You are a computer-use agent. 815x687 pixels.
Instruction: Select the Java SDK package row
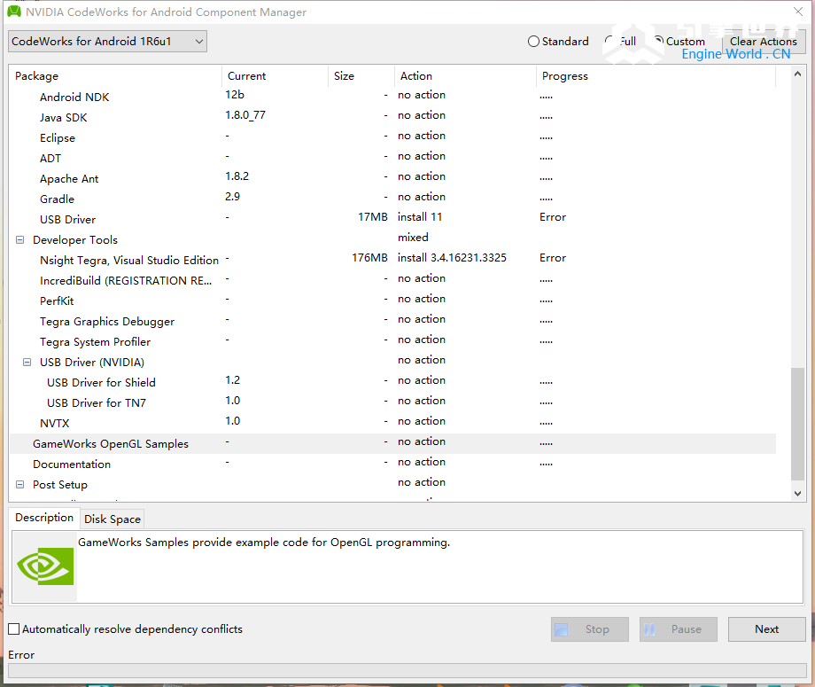pyautogui.click(x=392, y=117)
